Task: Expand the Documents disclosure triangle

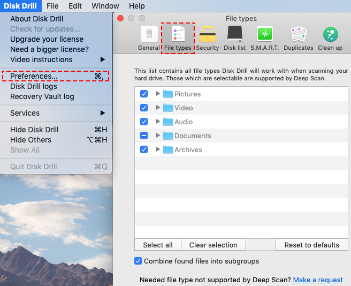Action: point(158,135)
